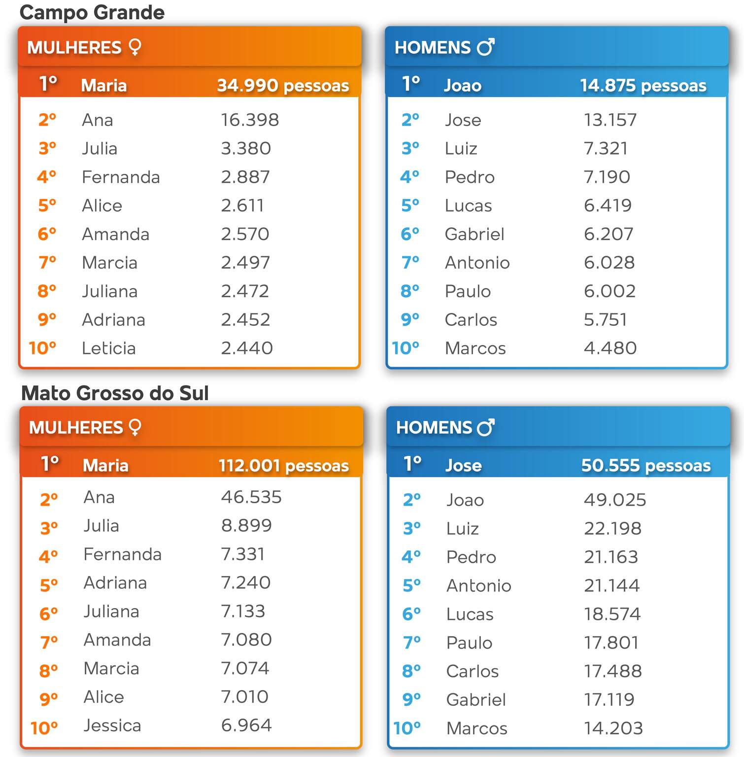Viewport: 744px width, 757px height.
Task: Click the male symbol in Campo Grande's HOMENS header
Action: (x=486, y=47)
